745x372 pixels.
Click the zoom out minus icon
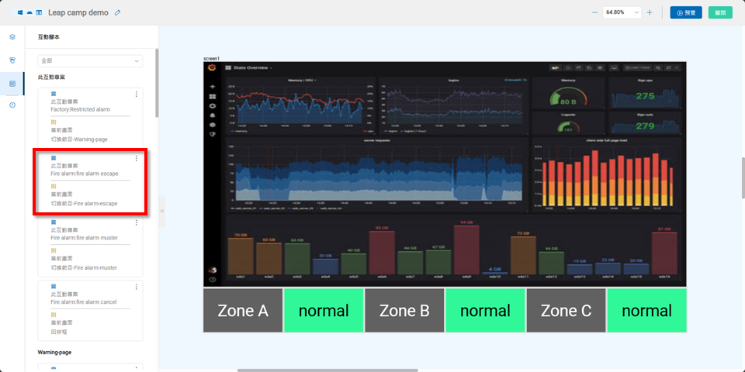(594, 12)
